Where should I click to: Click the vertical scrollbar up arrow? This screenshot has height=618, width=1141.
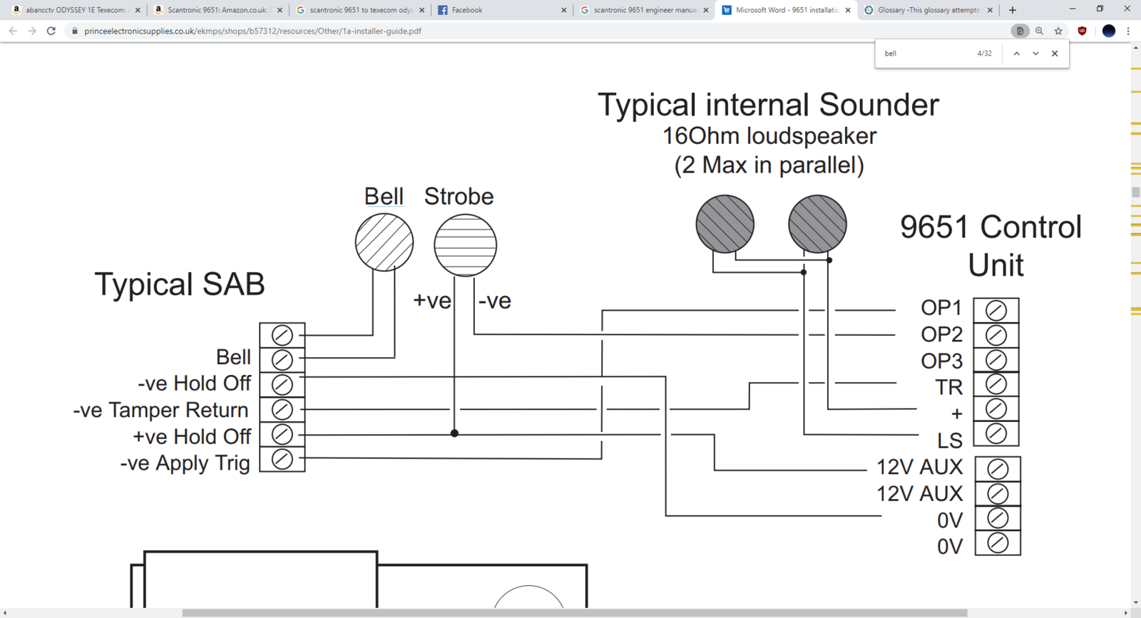tap(1135, 48)
